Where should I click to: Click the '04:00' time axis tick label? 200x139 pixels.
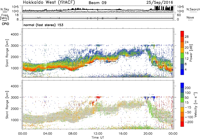click(x=47, y=134)
